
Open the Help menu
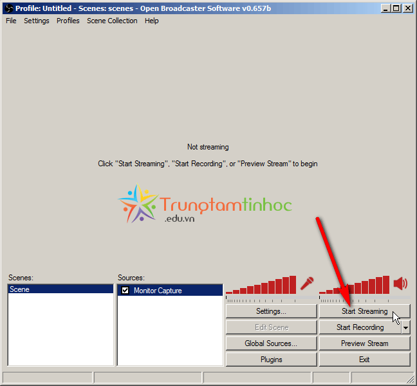pos(152,21)
